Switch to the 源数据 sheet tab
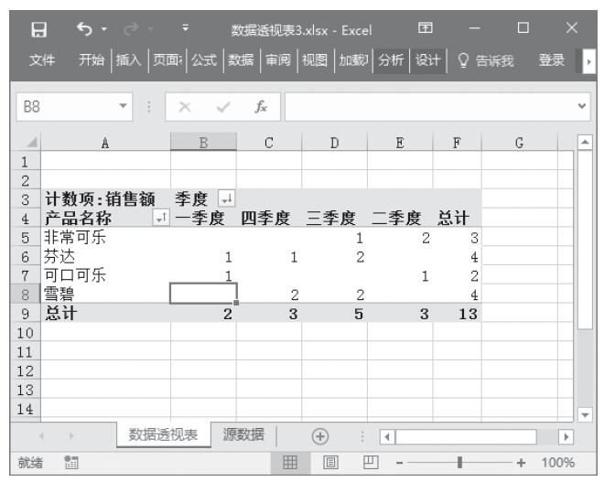 244,435
